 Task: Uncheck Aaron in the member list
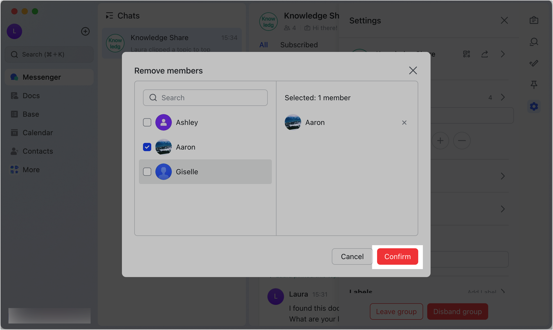(x=147, y=147)
